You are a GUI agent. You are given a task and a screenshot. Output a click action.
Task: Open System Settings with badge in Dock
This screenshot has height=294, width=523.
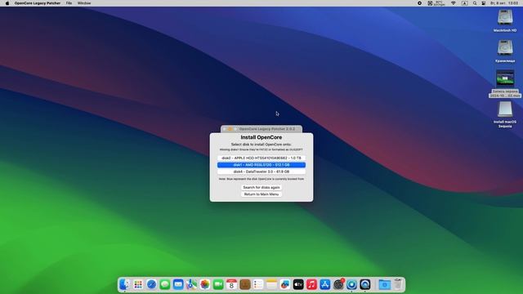point(338,284)
